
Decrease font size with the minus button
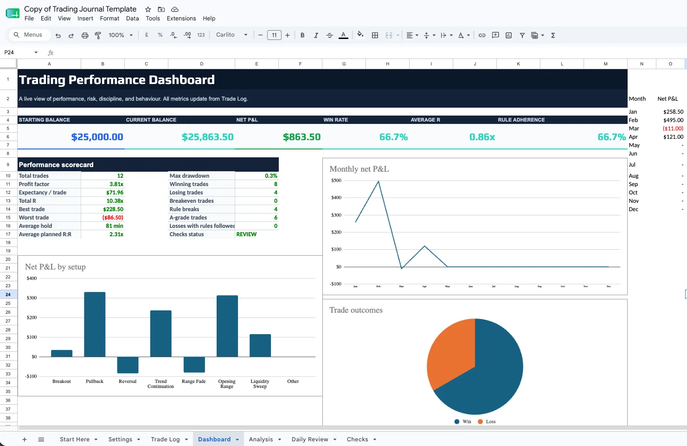click(x=261, y=35)
